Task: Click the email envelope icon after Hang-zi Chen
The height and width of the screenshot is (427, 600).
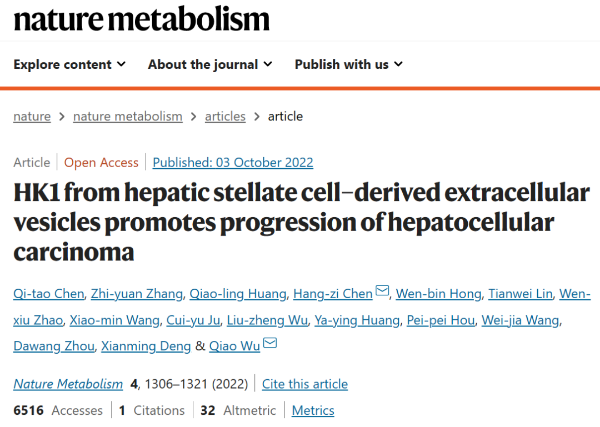Action: pyautogui.click(x=382, y=290)
